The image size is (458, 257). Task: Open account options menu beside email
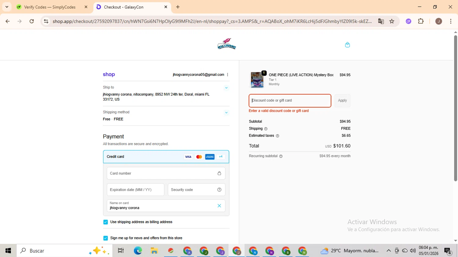click(x=227, y=75)
